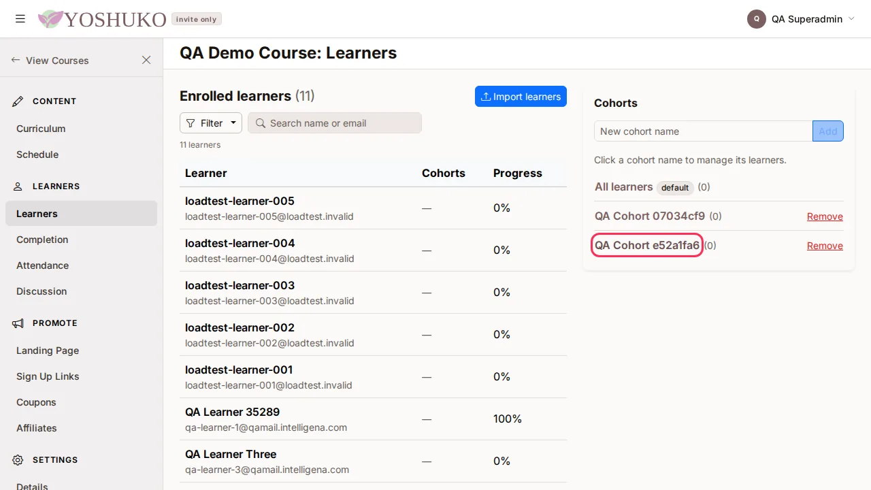The image size is (871, 490).
Task: Open cohort QA Cohort e52a1fa6
Action: tap(647, 246)
